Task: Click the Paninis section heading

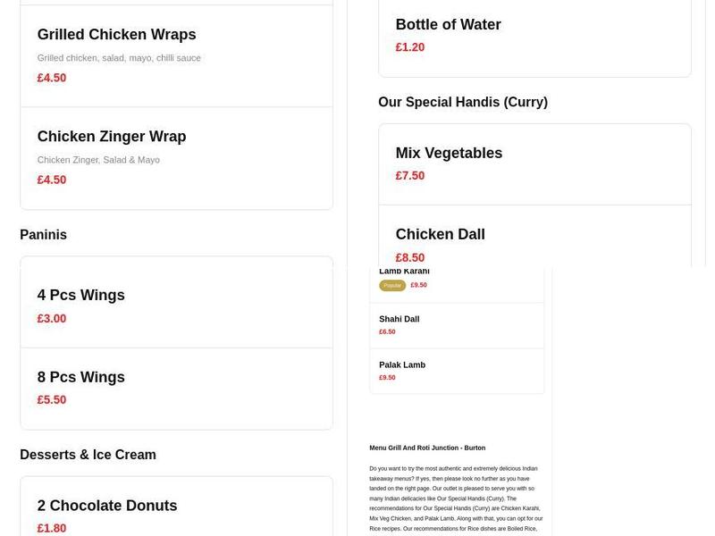Action: (43, 235)
